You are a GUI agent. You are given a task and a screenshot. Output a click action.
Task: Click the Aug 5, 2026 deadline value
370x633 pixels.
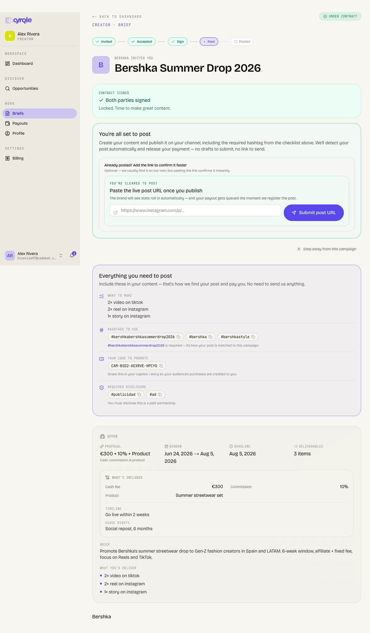tap(243, 454)
